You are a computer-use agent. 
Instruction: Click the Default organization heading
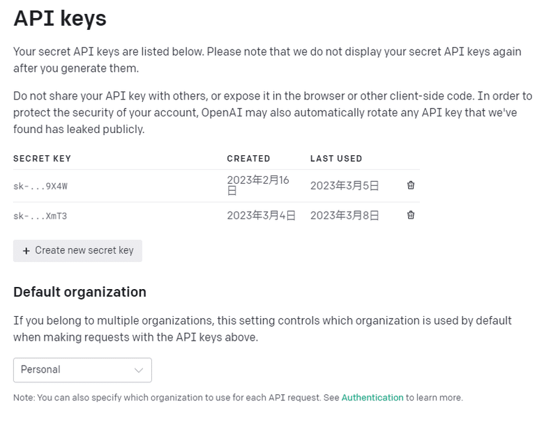coord(80,292)
